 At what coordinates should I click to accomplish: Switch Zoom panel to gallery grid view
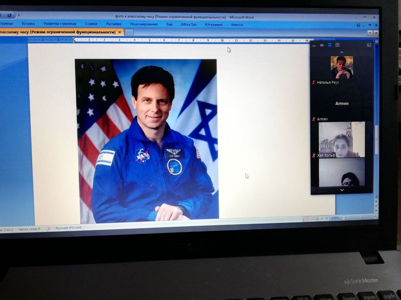tap(338, 45)
